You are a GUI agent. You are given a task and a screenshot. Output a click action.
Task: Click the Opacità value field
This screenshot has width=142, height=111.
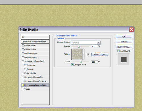click(94, 46)
